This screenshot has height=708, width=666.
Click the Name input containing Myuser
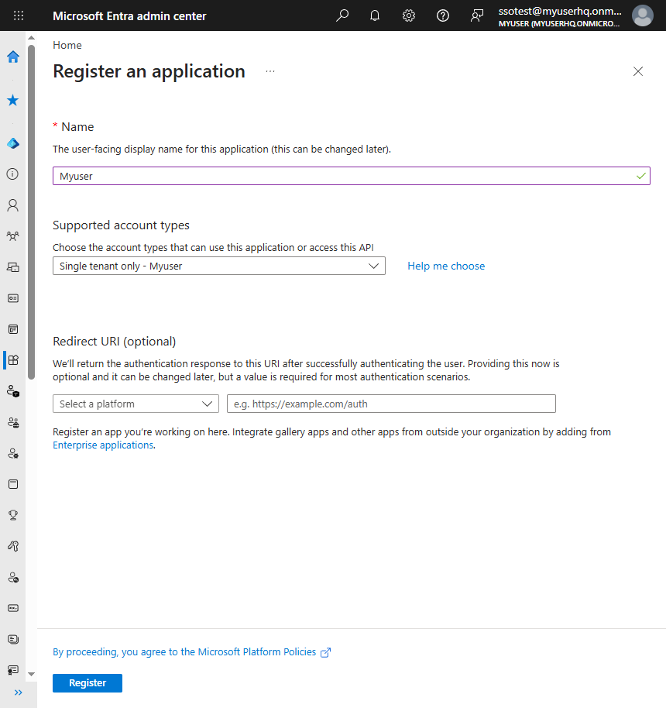tap(352, 176)
